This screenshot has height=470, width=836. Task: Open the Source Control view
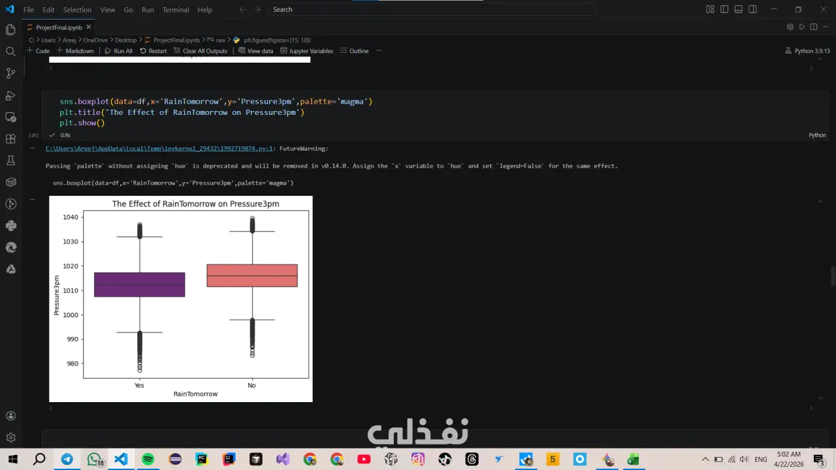tap(10, 73)
